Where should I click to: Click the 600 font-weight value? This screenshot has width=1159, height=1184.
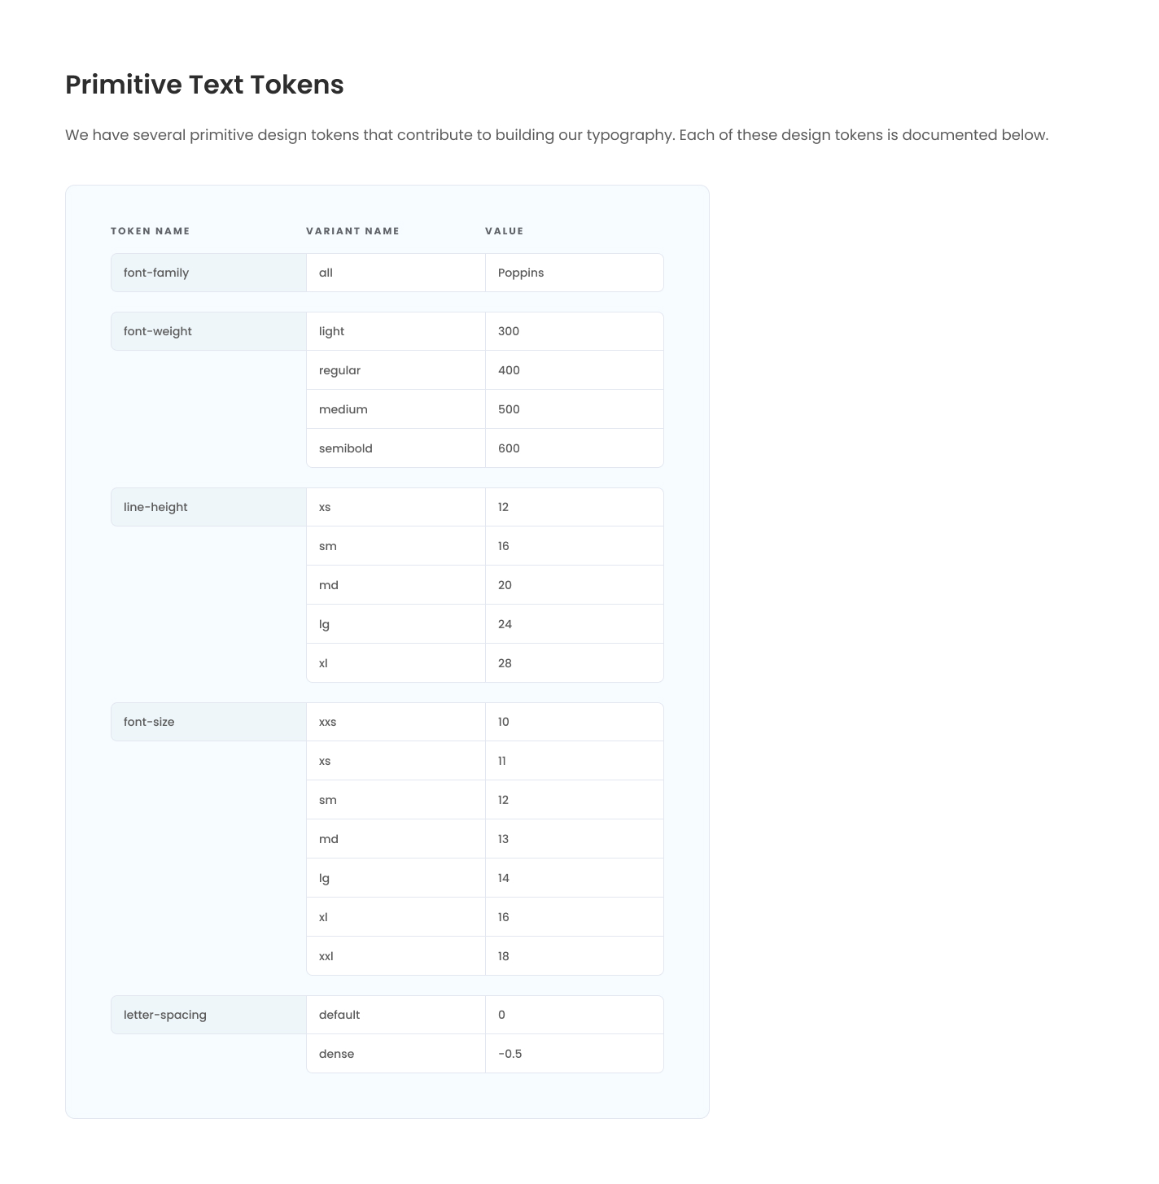[x=574, y=448]
